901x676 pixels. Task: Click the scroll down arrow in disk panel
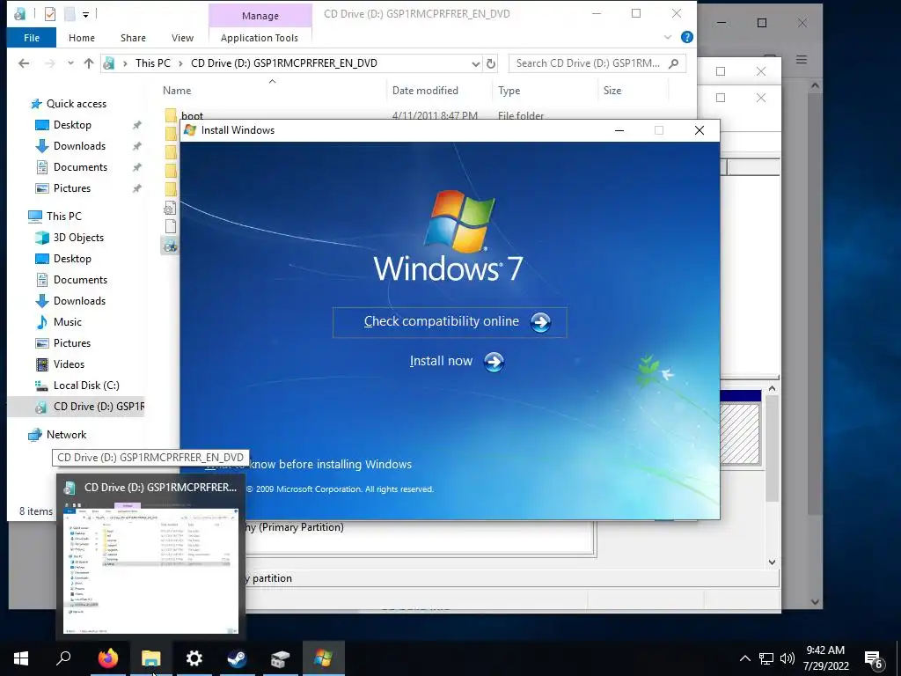pyautogui.click(x=772, y=562)
